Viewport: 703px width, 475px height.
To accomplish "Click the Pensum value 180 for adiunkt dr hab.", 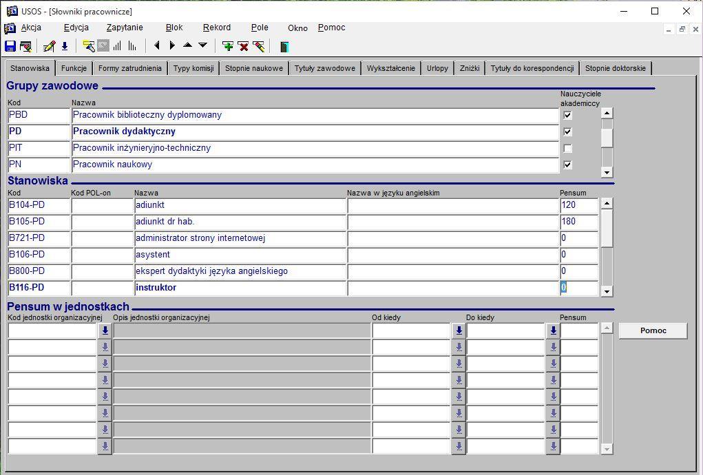I will (579, 222).
